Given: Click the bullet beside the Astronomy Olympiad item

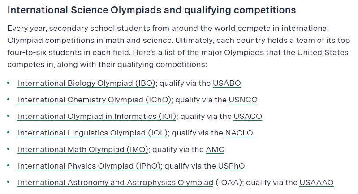Looking at the screenshot, I should 9,182.
